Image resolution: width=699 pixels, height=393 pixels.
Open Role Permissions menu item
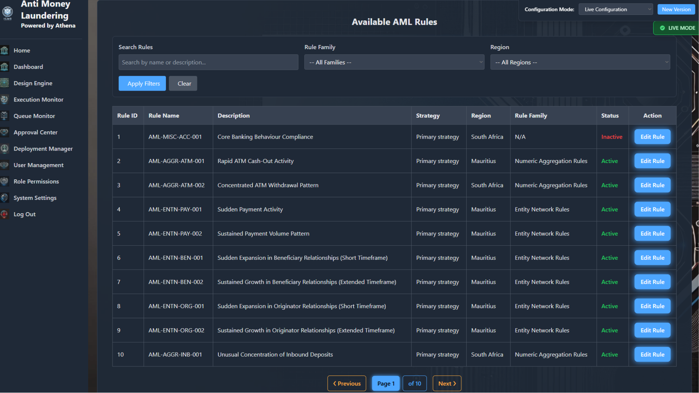click(36, 182)
